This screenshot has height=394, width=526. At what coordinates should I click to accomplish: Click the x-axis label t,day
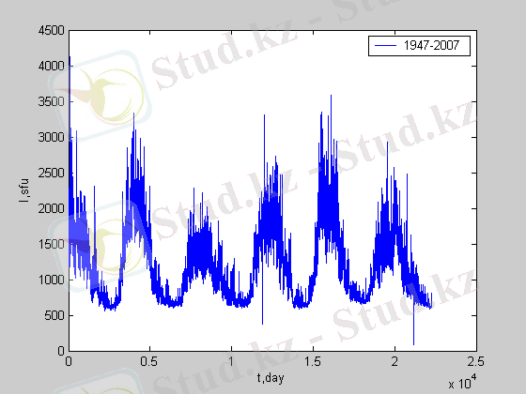pos(271,378)
